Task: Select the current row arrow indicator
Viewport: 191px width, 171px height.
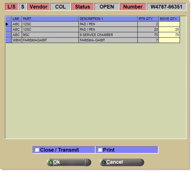Action: (x=8, y=24)
